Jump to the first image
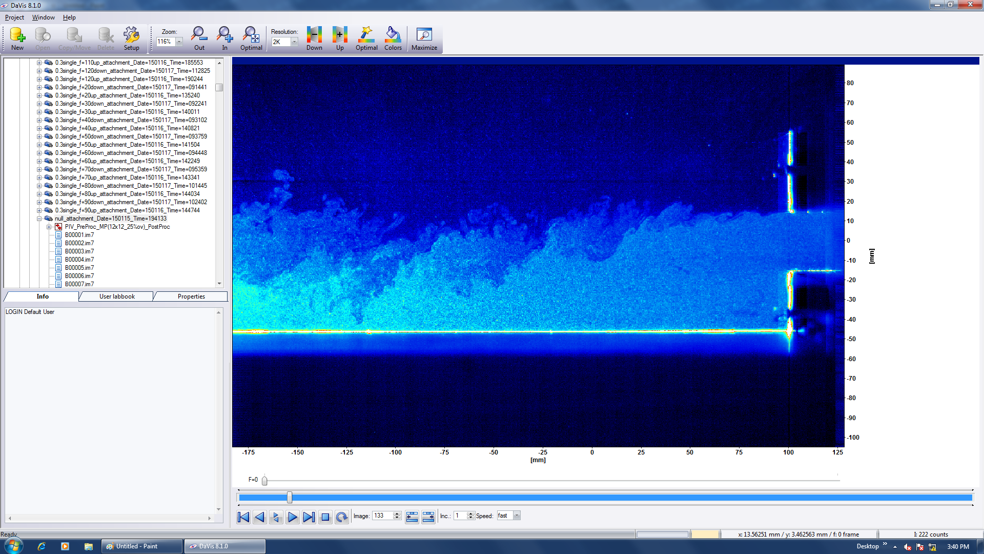 [243, 517]
